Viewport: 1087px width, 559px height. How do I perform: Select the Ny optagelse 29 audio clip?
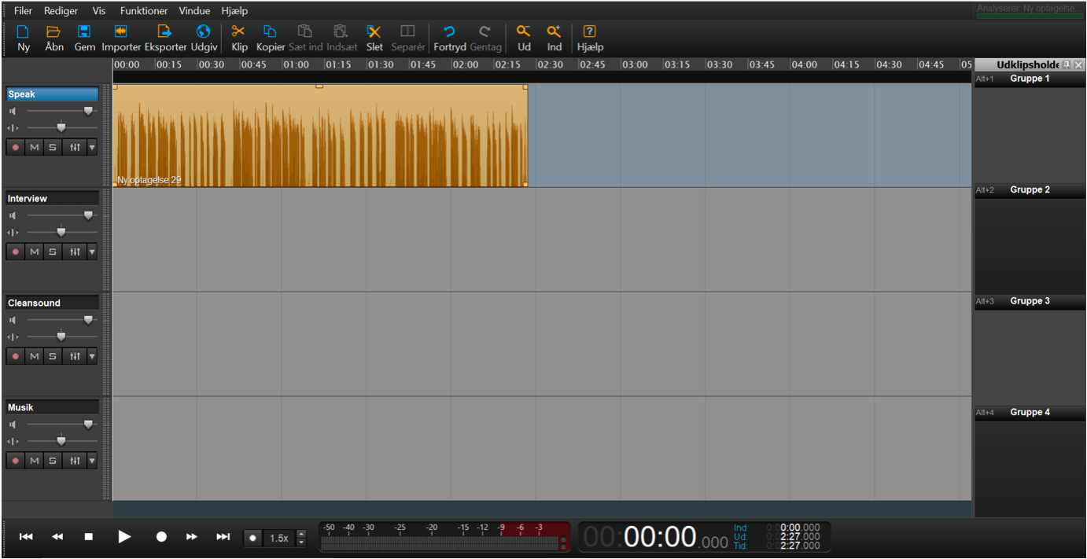click(320, 135)
